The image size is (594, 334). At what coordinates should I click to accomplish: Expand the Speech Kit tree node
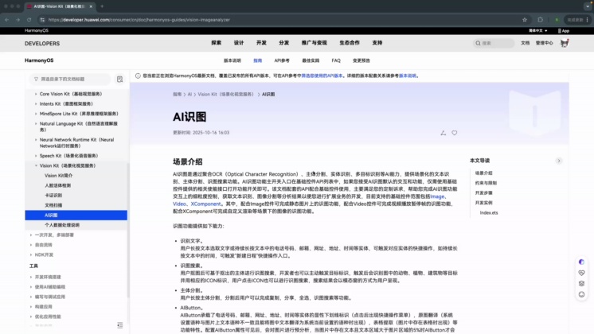pos(36,156)
